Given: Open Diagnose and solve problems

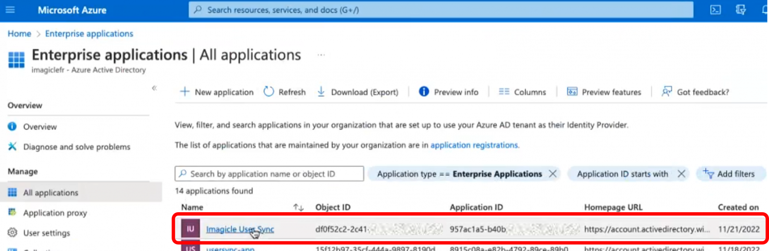Looking at the screenshot, I should click(x=76, y=147).
